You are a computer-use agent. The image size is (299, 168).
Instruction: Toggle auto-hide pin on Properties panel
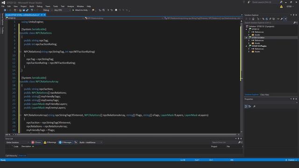click(294, 99)
